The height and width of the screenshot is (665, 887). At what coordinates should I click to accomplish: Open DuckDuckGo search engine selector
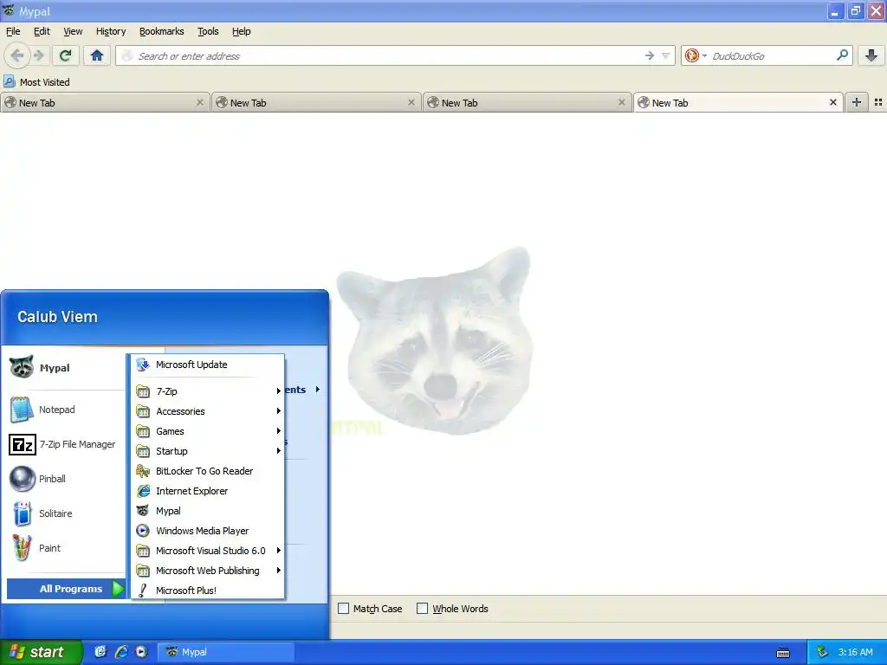pos(696,55)
